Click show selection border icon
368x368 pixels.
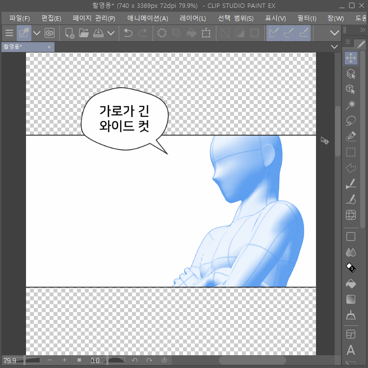click(254, 33)
